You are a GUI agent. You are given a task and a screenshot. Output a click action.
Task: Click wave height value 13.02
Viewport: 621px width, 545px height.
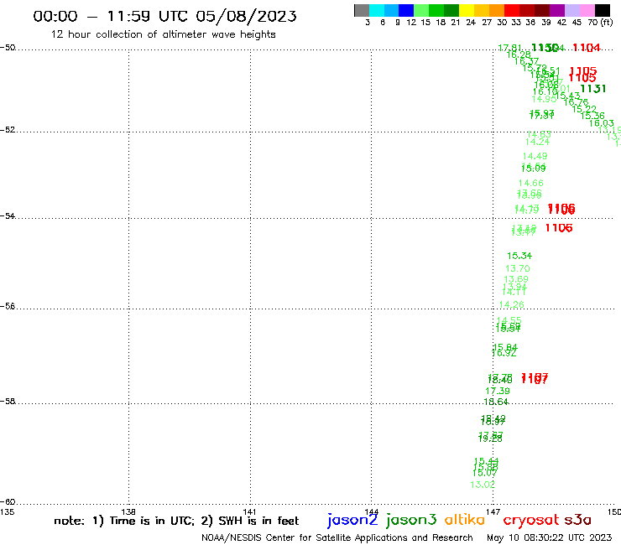coord(483,485)
